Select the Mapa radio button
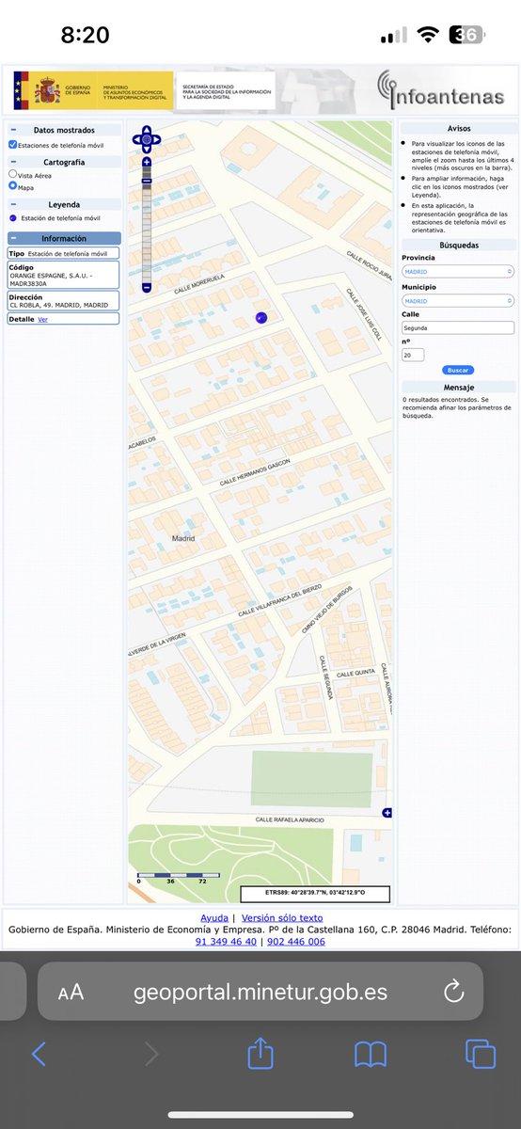Screen dimensions: 521x1129 pos(12,186)
